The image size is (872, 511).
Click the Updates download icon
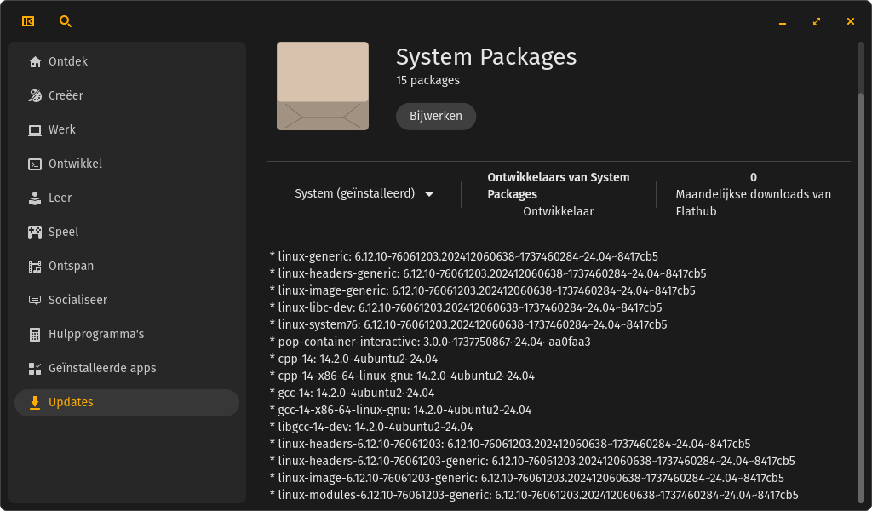(x=35, y=403)
